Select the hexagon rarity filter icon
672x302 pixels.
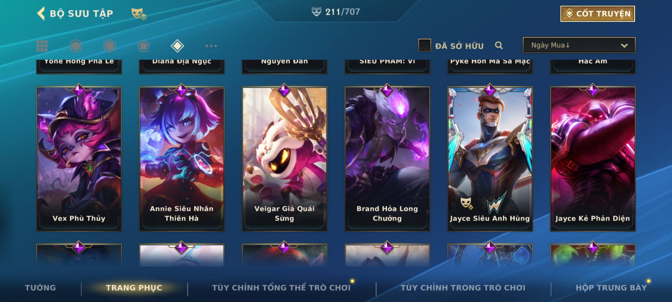coord(109,46)
